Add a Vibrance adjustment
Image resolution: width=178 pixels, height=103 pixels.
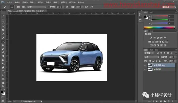point(165,38)
